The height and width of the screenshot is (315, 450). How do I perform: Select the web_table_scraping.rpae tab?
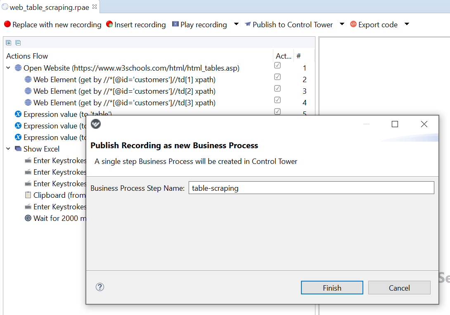tap(50, 7)
